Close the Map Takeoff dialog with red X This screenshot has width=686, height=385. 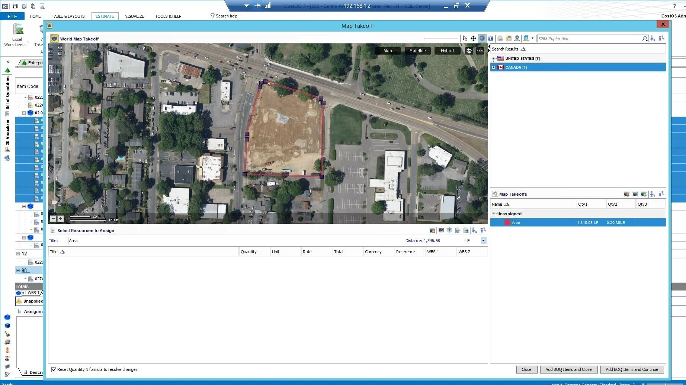(663, 24)
